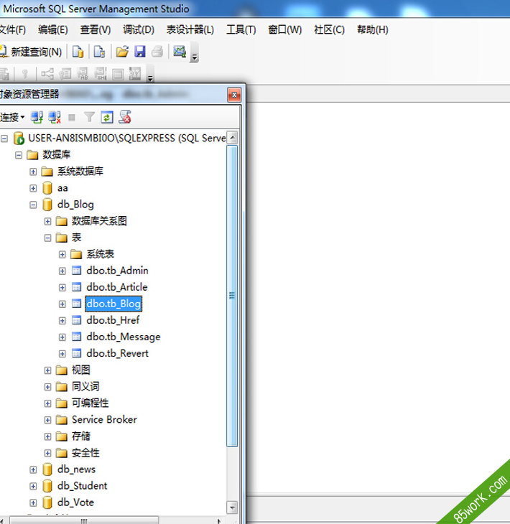The width and height of the screenshot is (510, 524).
Task: Select the db_Student database
Action: point(83,486)
